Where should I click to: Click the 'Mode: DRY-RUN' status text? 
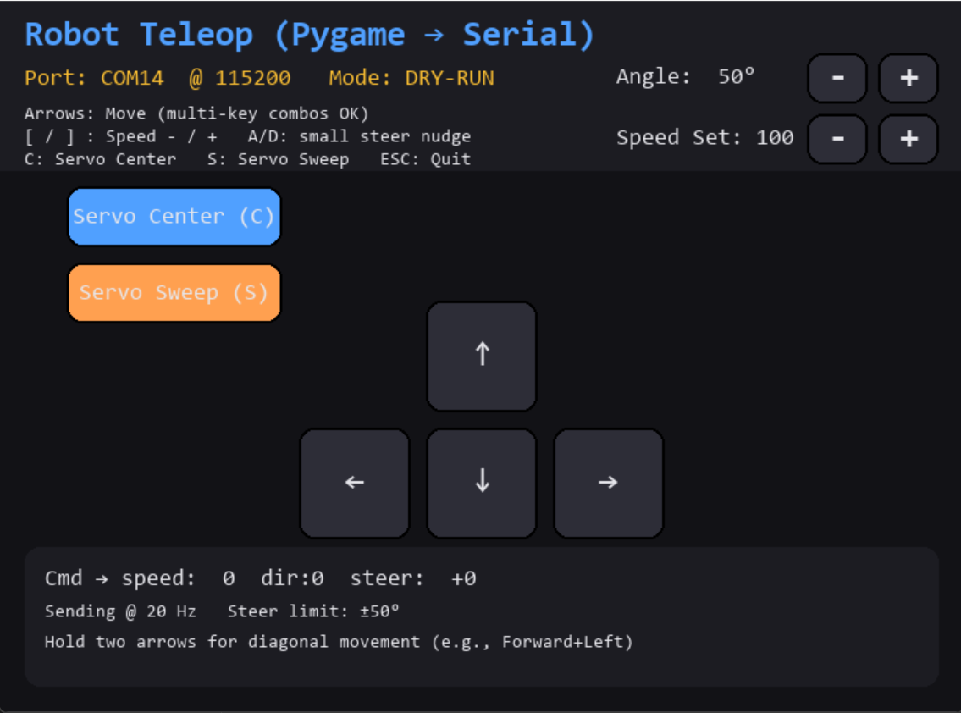click(x=411, y=78)
